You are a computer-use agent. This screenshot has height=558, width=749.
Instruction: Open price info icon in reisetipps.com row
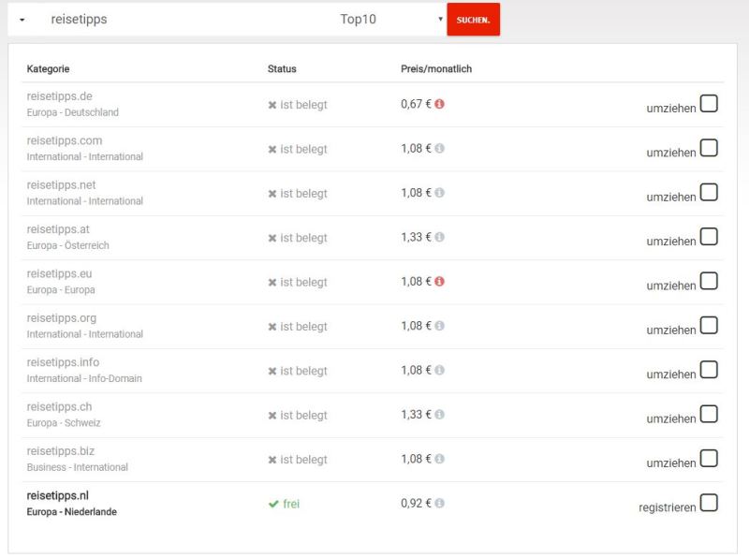[x=439, y=148]
